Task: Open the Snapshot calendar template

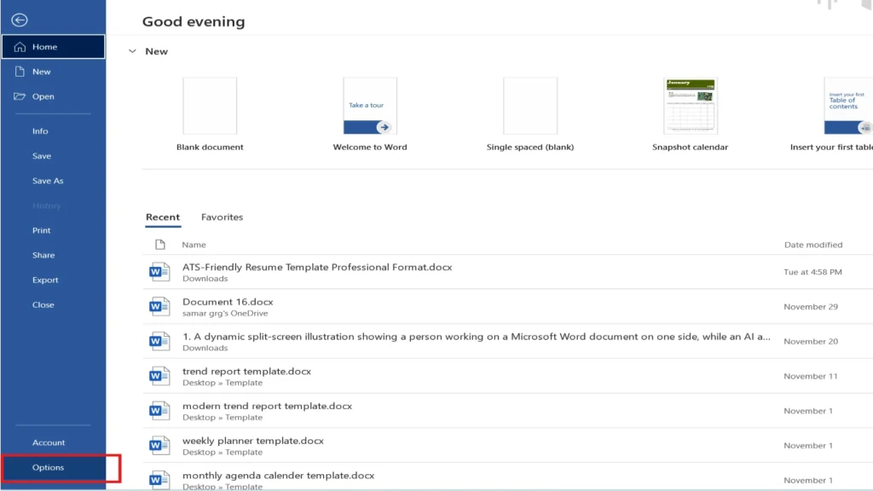Action: 691,105
